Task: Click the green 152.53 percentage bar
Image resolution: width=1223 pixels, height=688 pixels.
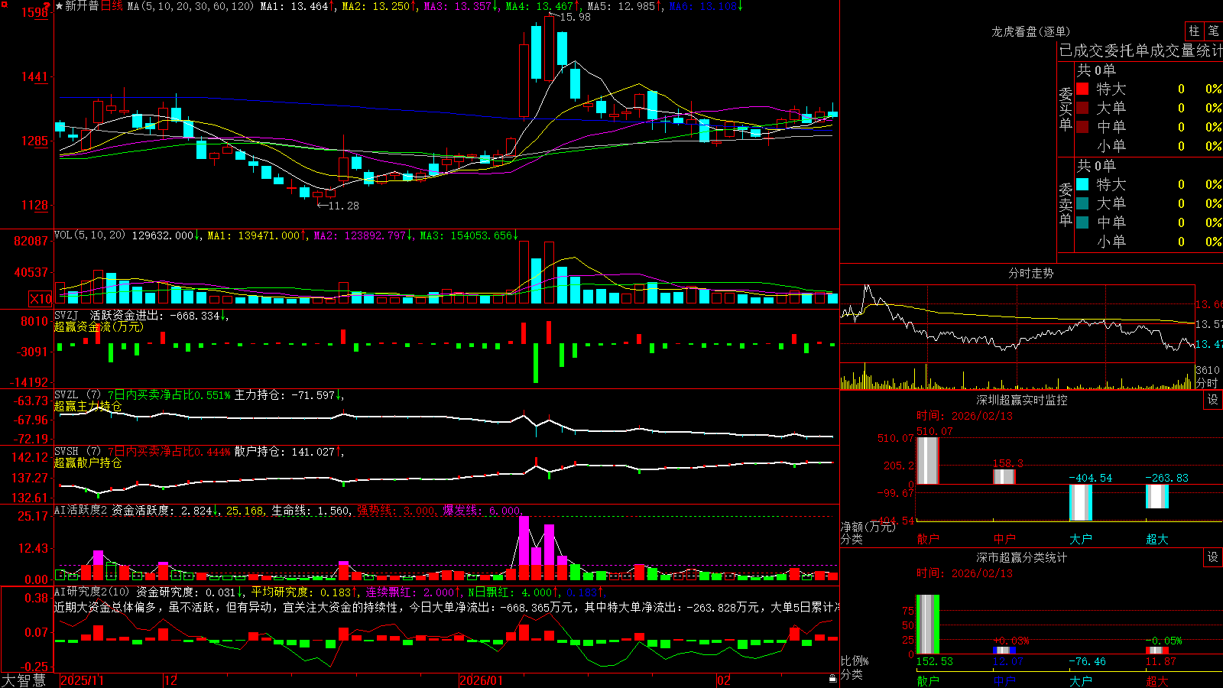Action: [927, 625]
